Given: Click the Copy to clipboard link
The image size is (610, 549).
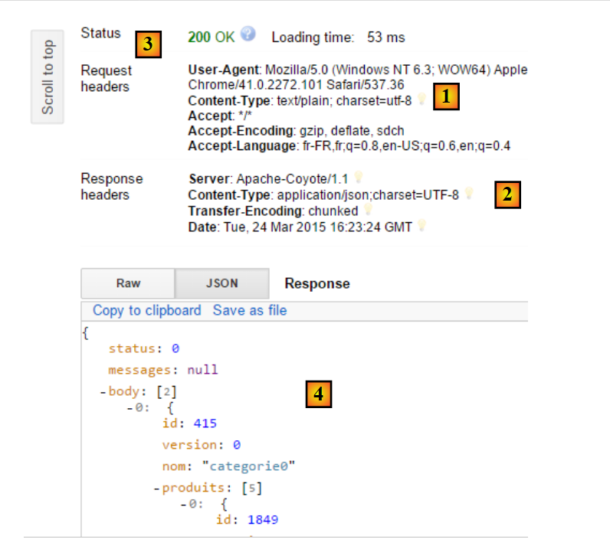Looking at the screenshot, I should [146, 310].
